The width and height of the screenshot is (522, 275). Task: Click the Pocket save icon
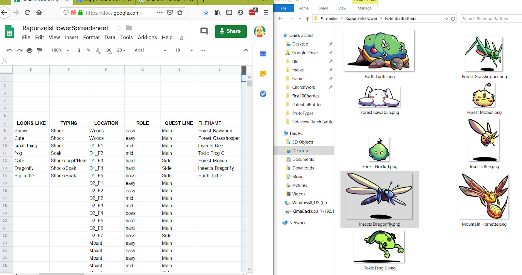[x=170, y=13]
